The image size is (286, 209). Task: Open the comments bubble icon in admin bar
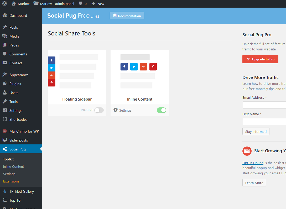click(x=81, y=4)
